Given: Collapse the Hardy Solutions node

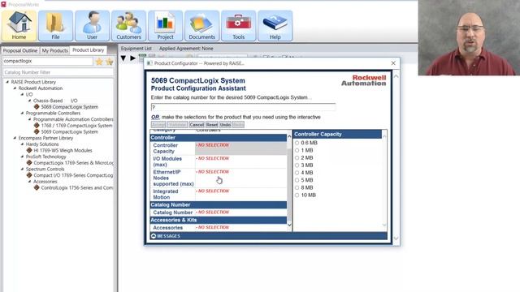Looking at the screenshot, I should tap(22, 144).
